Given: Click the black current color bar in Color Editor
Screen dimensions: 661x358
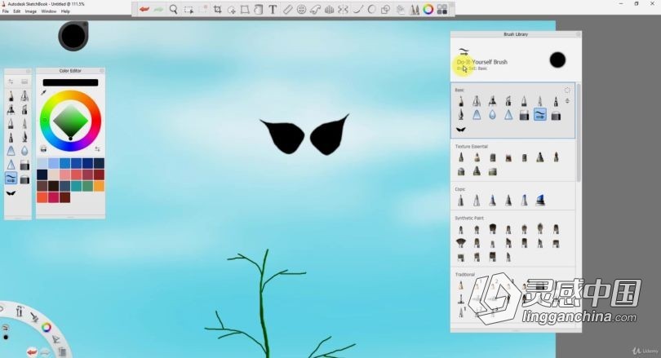Looking at the screenshot, I should pos(70,82).
